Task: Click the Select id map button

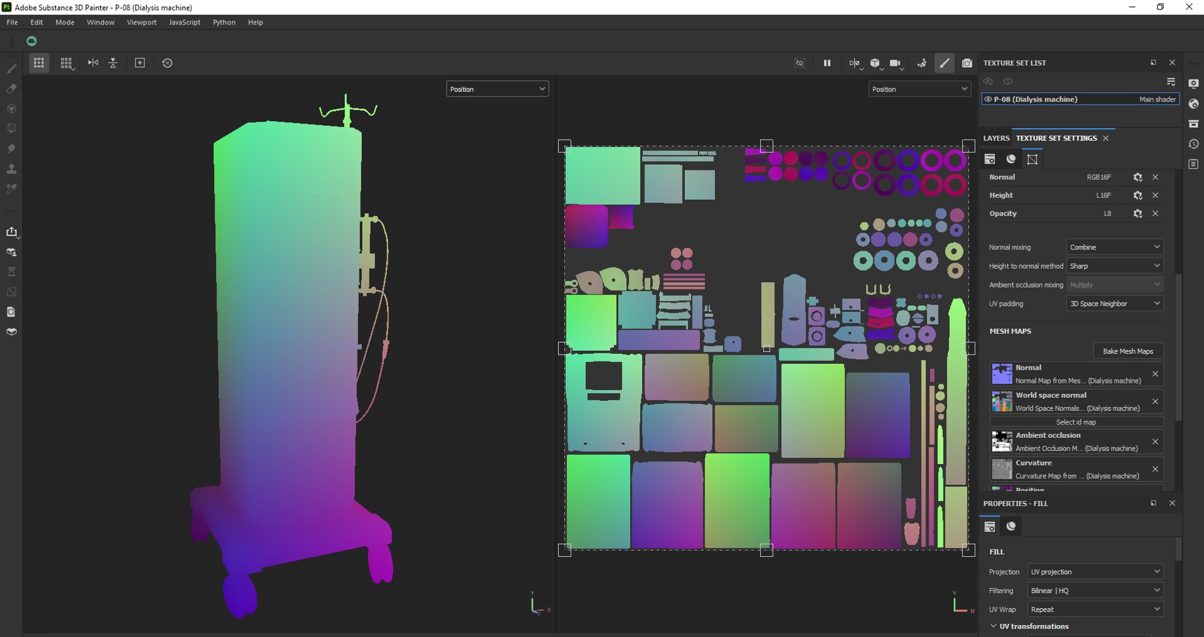Action: [x=1076, y=422]
